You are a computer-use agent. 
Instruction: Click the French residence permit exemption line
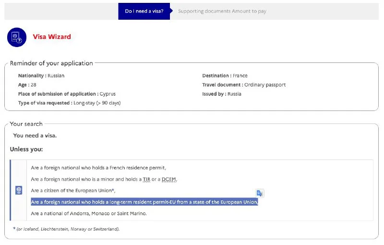98,168
